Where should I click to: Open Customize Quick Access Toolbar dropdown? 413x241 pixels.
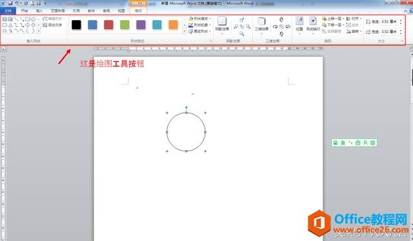(x=45, y=3)
